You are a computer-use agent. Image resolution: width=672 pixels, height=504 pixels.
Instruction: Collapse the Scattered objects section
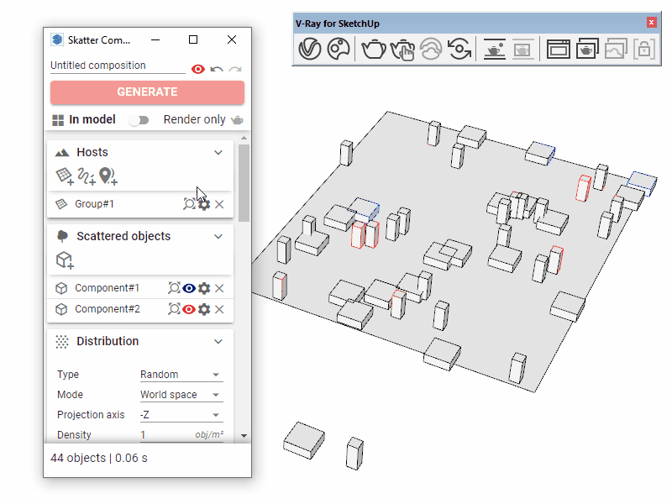point(218,236)
